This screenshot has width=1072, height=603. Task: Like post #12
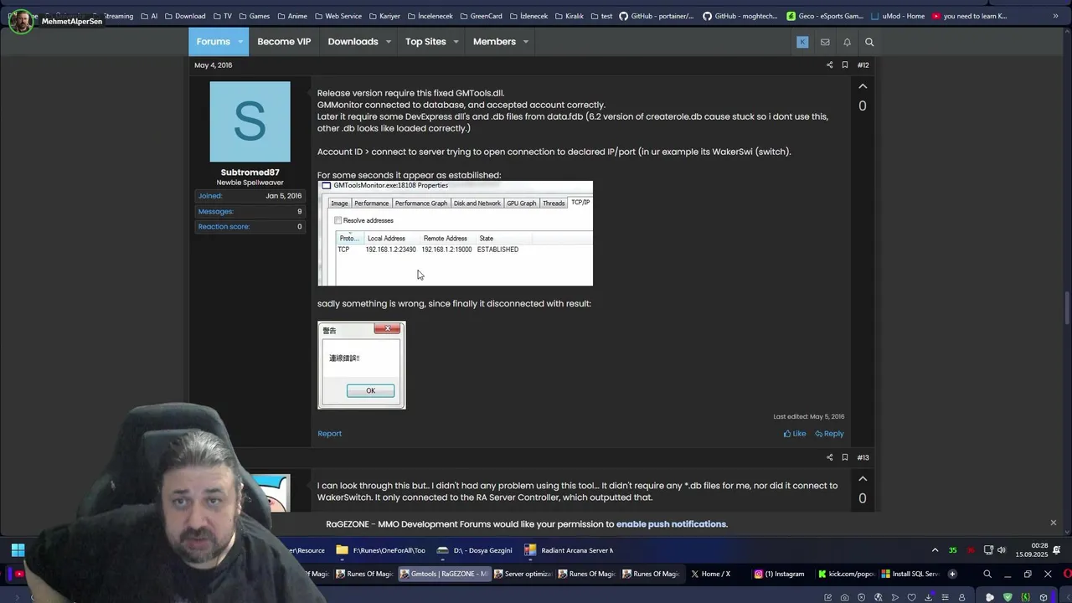coord(795,434)
